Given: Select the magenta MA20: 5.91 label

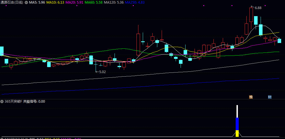Looking at the screenshot, I should click(x=74, y=2).
